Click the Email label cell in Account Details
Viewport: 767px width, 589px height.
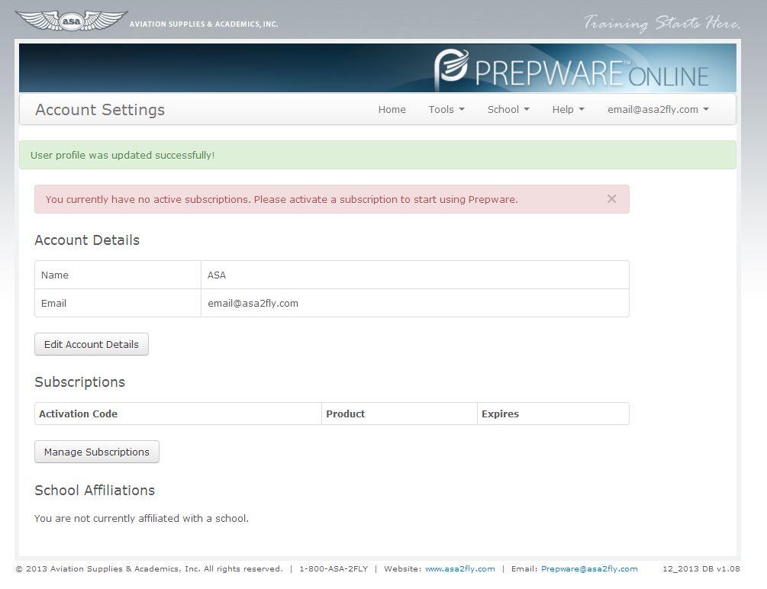coord(118,304)
